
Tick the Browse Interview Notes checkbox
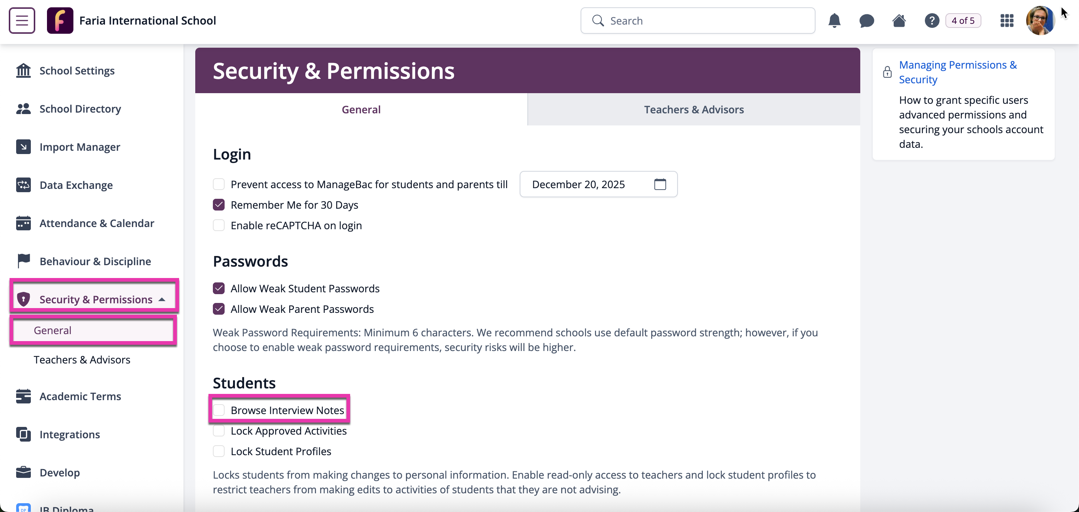click(219, 410)
